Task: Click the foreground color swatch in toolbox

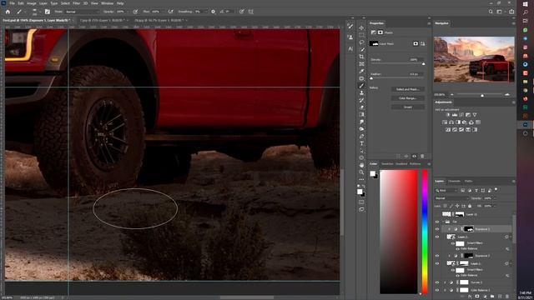Action: [x=360, y=192]
